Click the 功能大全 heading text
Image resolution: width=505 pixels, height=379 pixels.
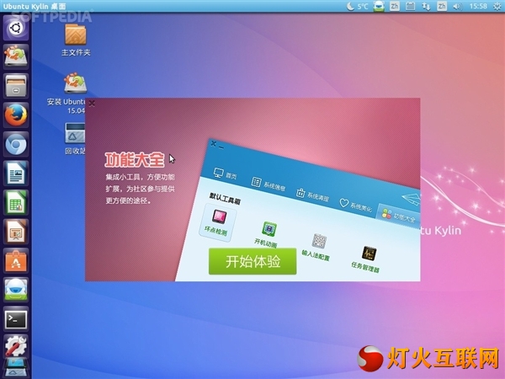point(135,160)
